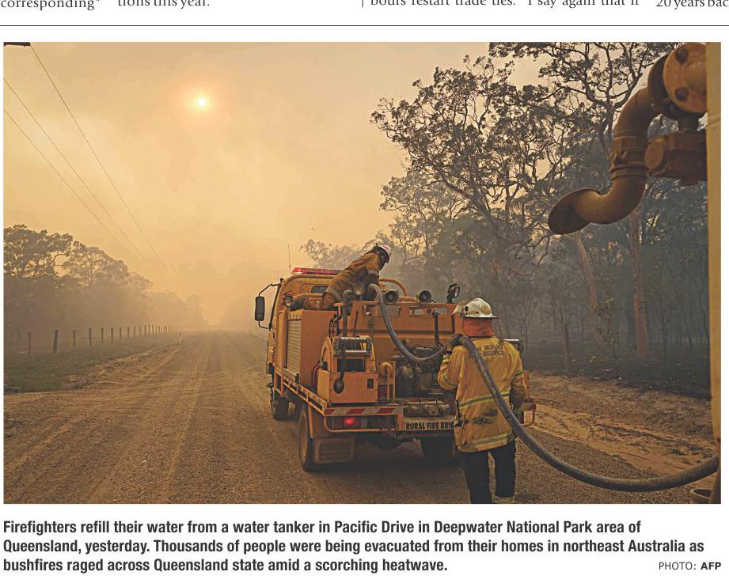
Task: Select the 'Deepwater National Park' text in caption
Action: pyautogui.click(x=513, y=528)
